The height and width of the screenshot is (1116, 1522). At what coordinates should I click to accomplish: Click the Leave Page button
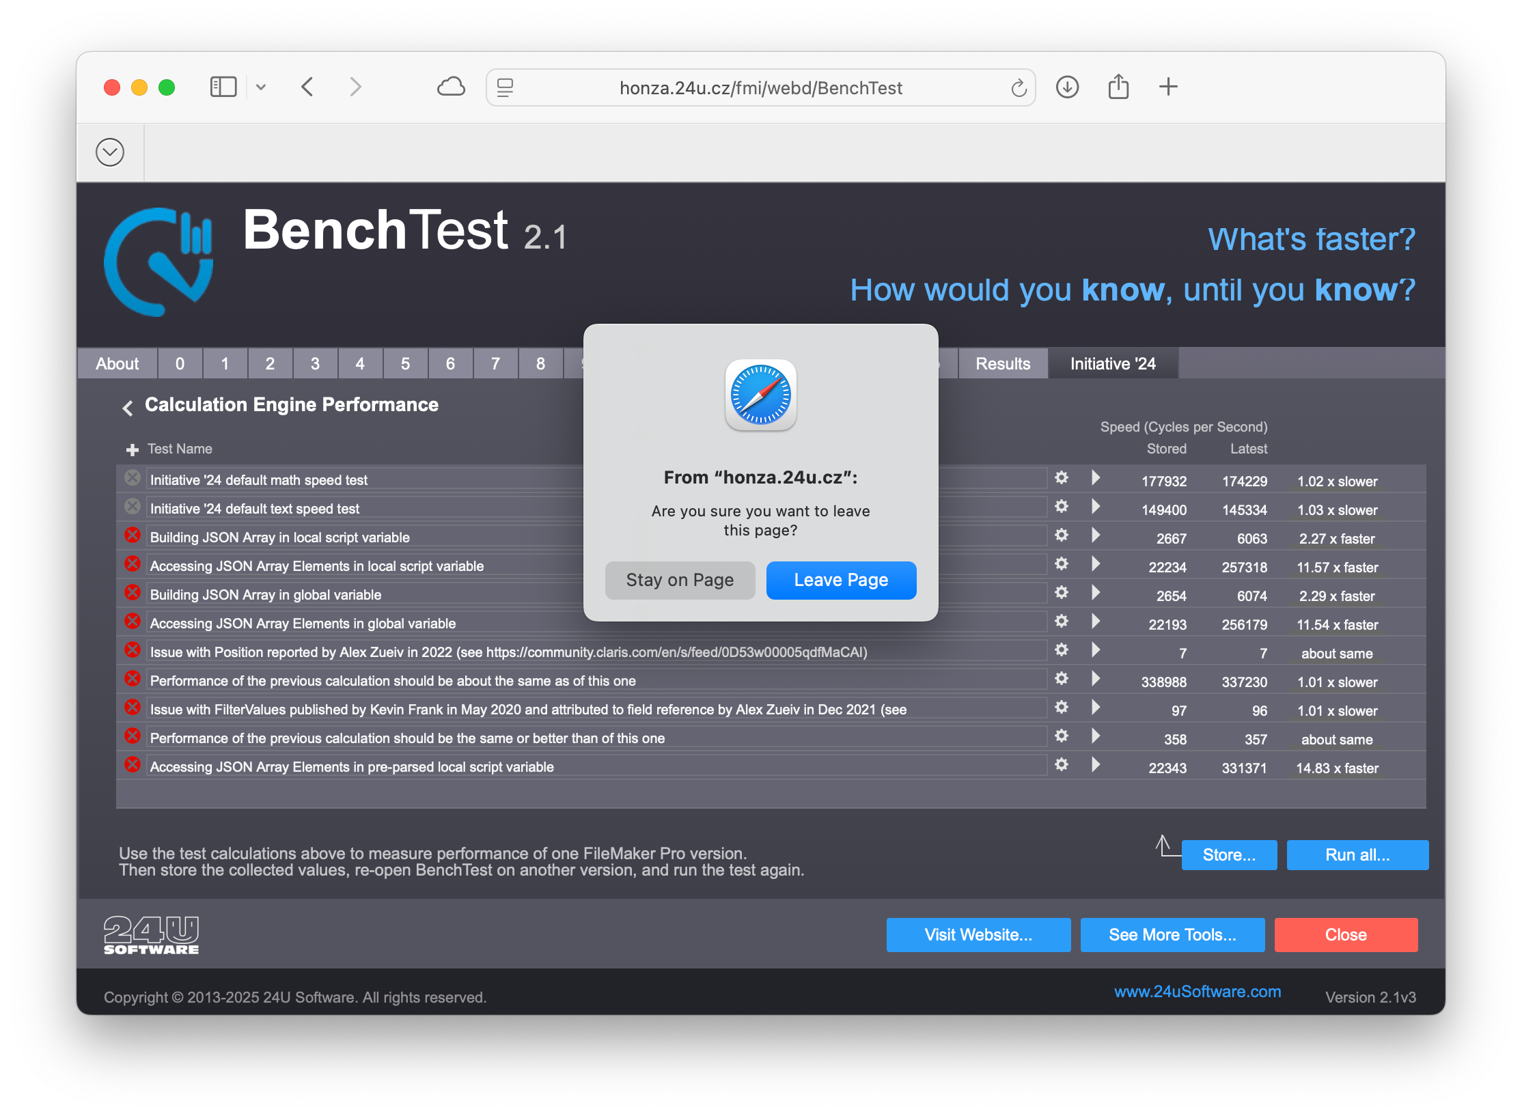pyautogui.click(x=841, y=580)
